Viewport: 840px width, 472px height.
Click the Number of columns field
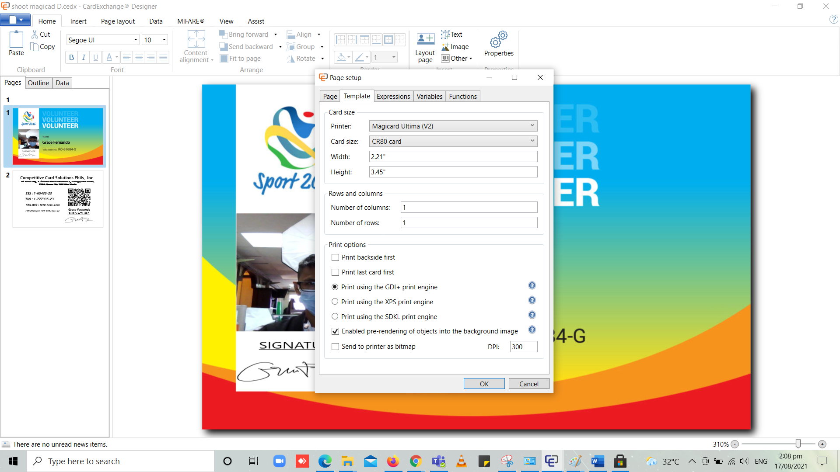pyautogui.click(x=469, y=207)
